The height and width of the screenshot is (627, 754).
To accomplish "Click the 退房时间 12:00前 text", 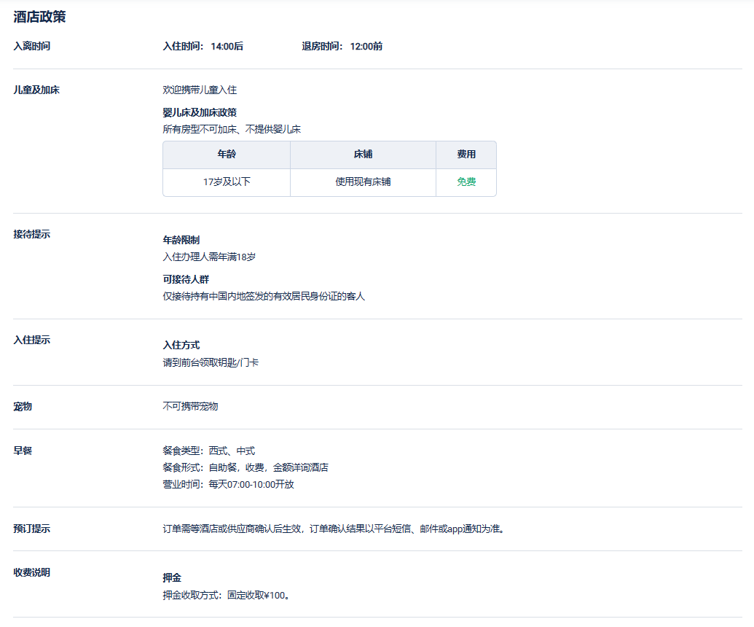I will pos(342,47).
